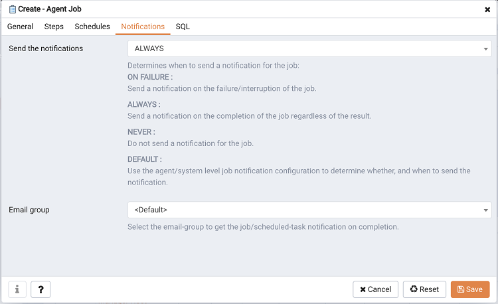
Task: Click the 'DEFAULT :' help heading
Action: click(145, 159)
